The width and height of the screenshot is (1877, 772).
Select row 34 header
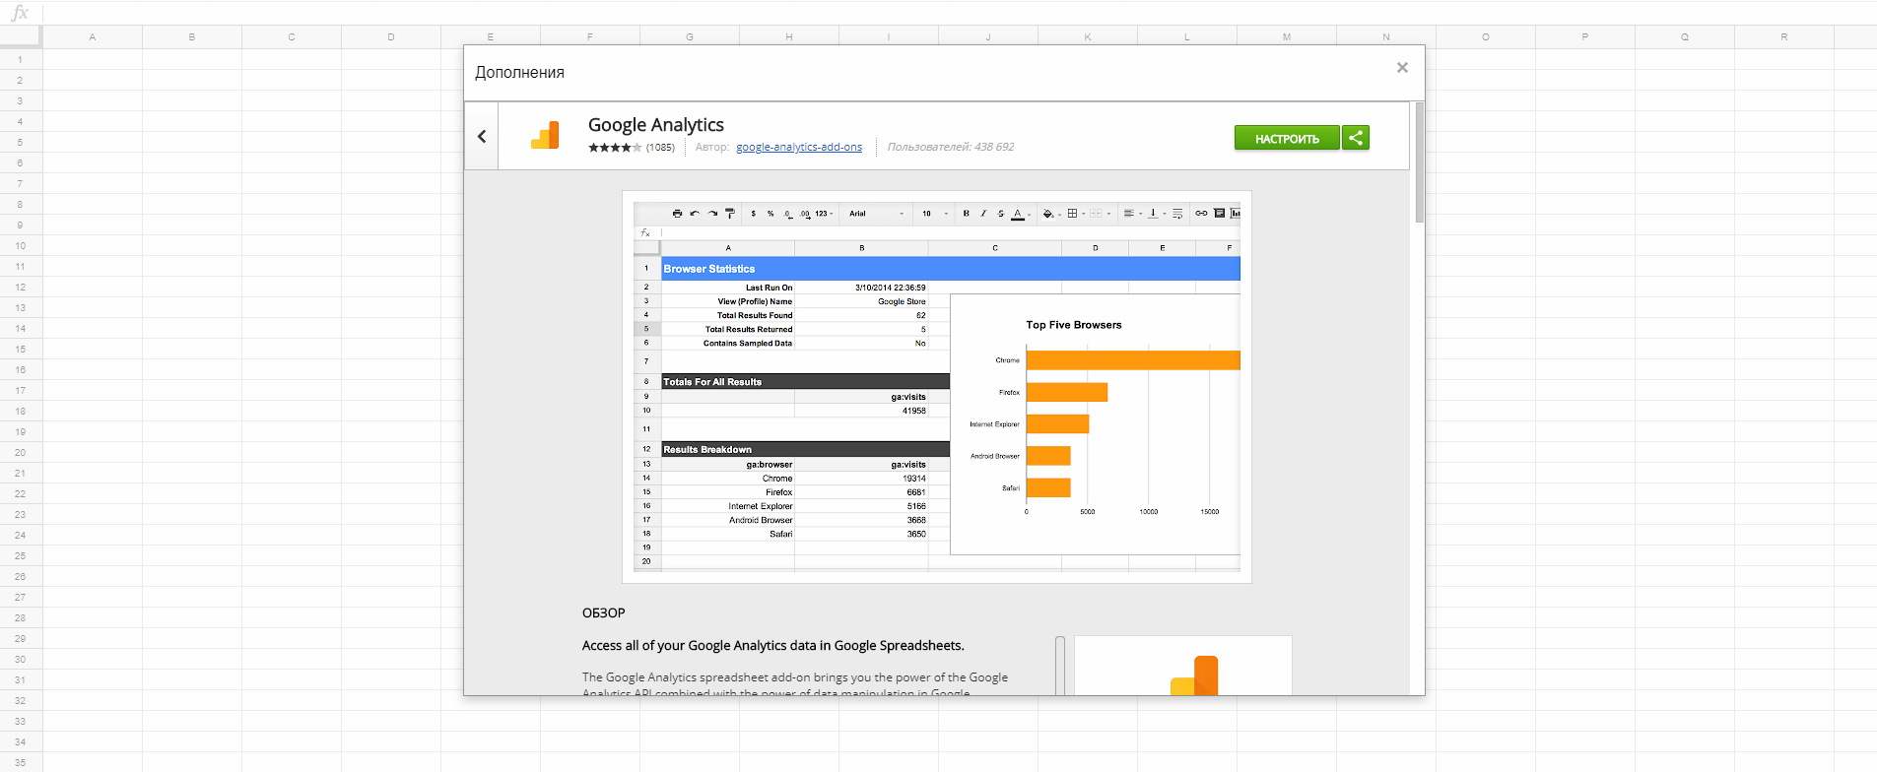pos(21,741)
